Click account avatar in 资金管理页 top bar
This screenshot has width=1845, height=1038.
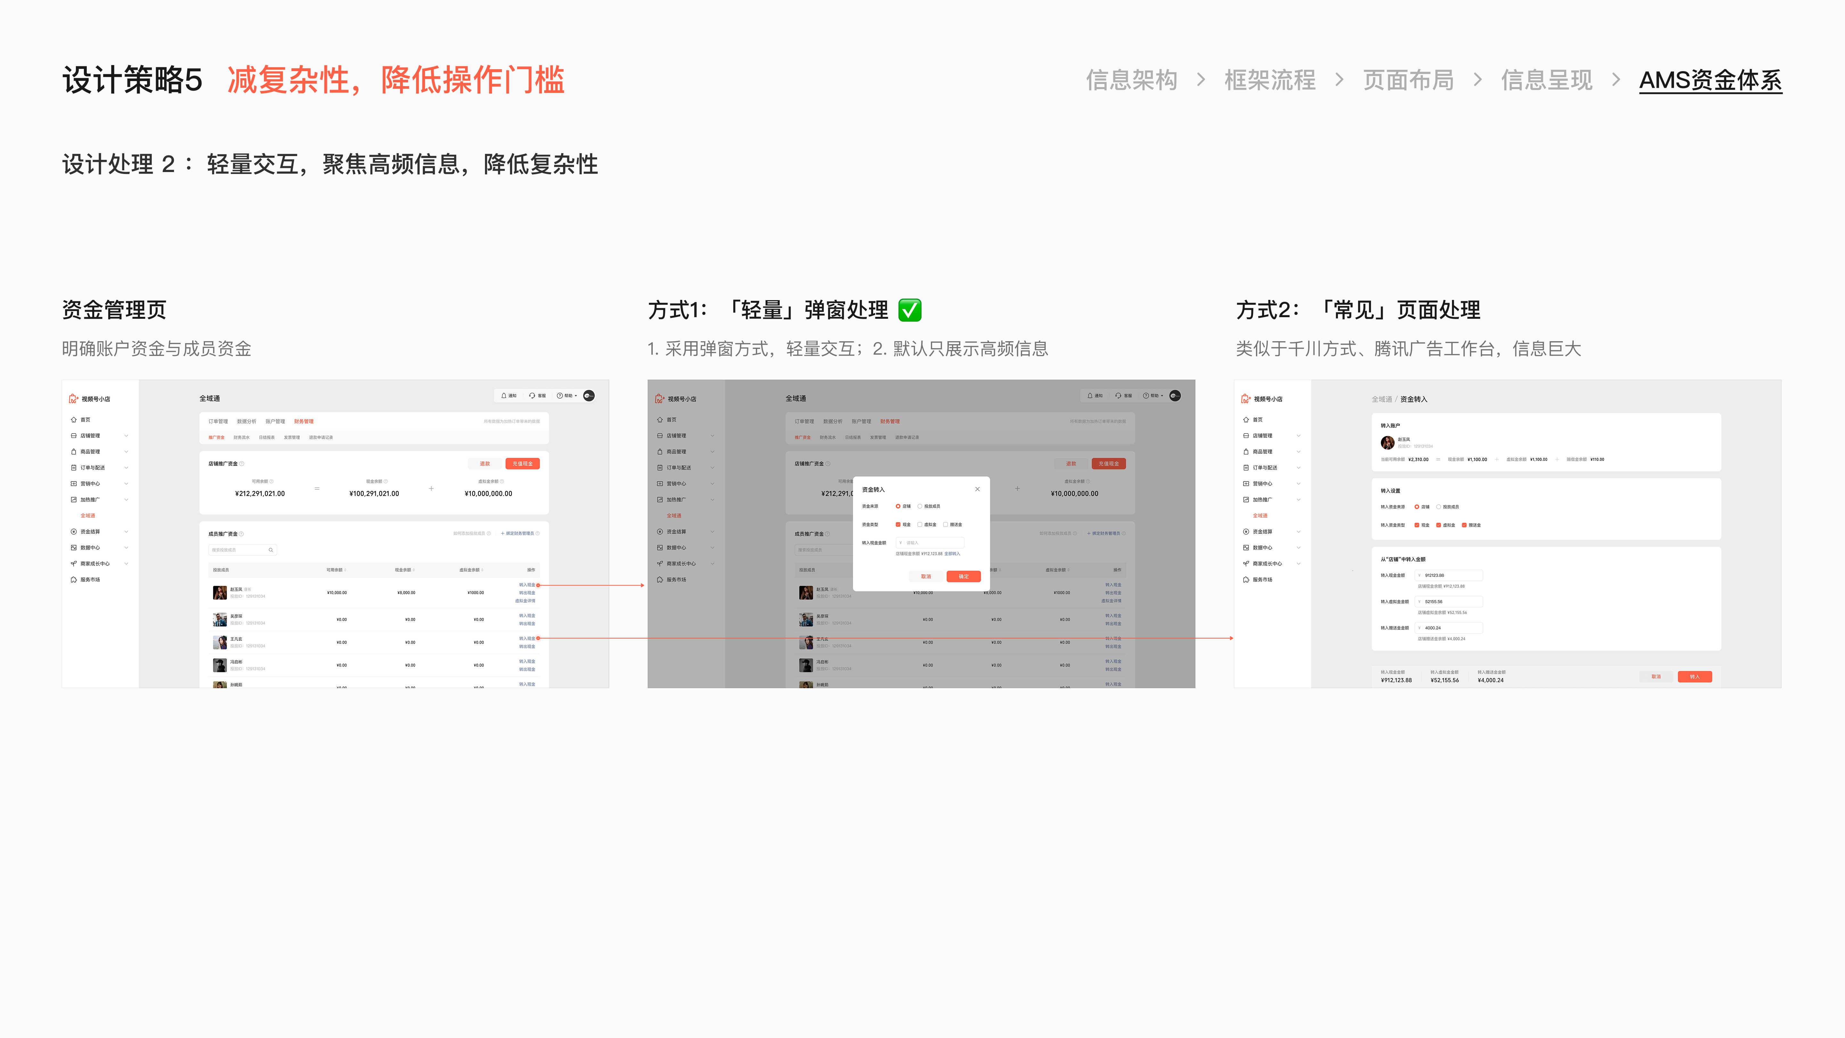[589, 395]
